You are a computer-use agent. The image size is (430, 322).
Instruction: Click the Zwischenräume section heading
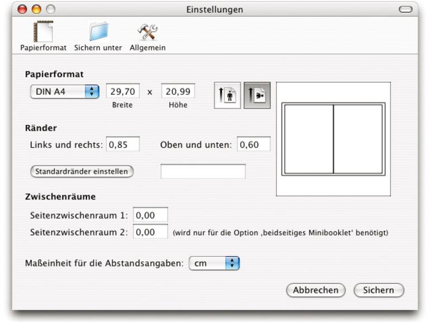pyautogui.click(x=60, y=197)
